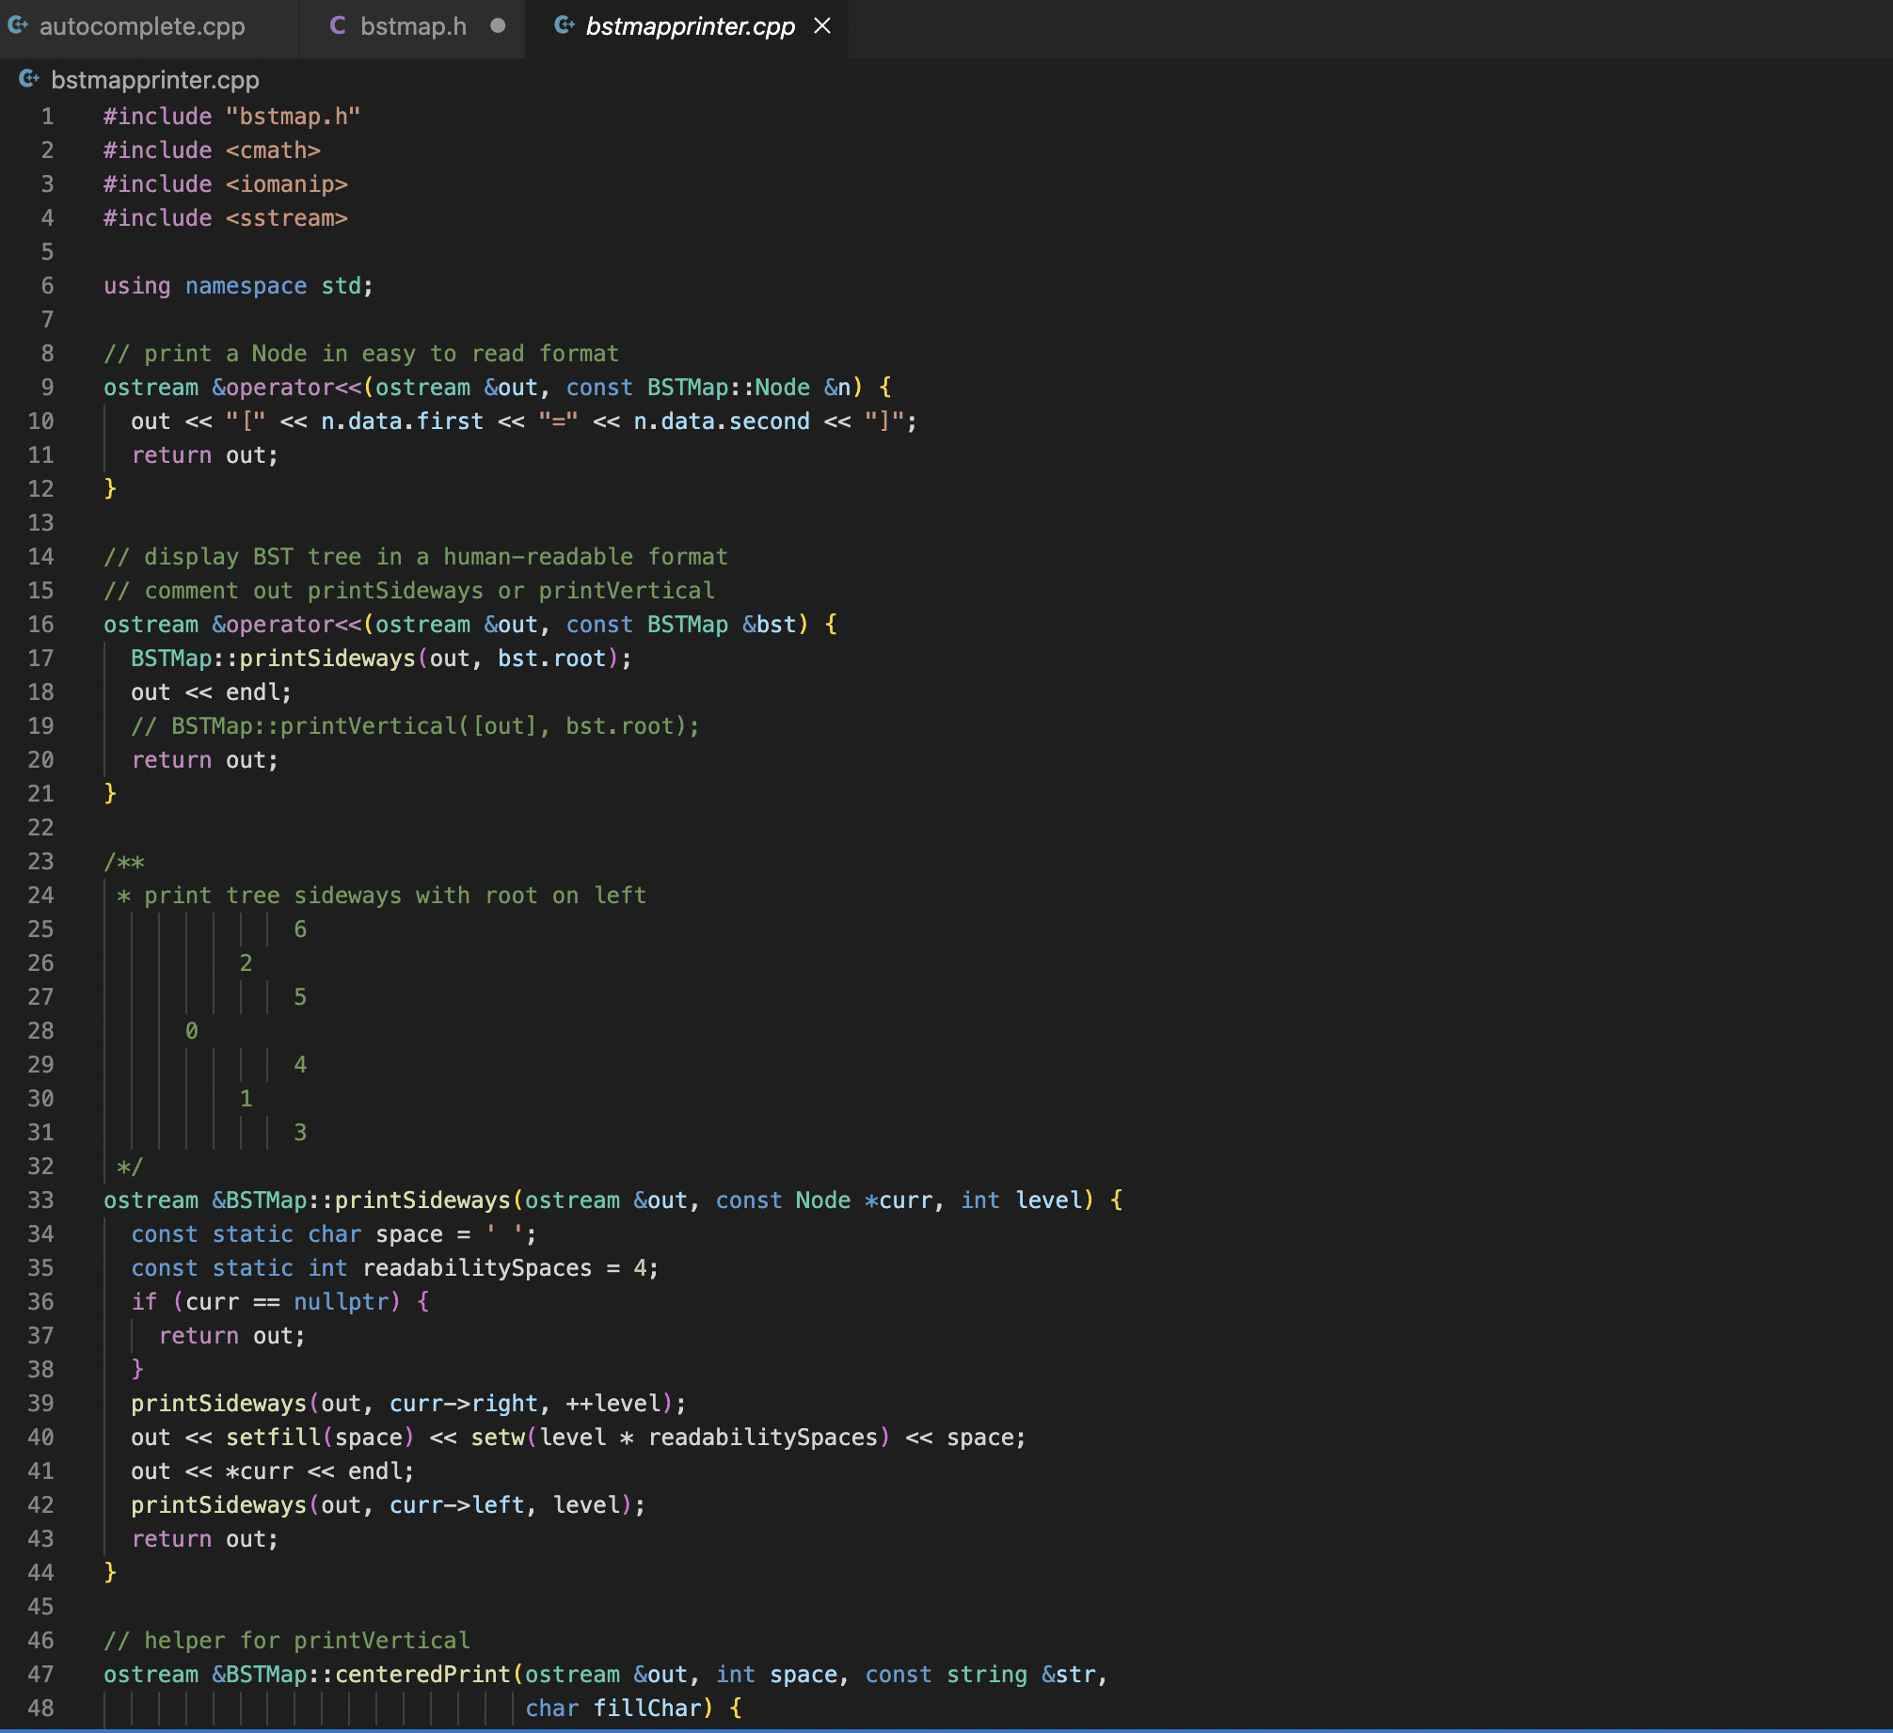Click line number 33 in the gutter
This screenshot has width=1893, height=1733.
tap(41, 1200)
